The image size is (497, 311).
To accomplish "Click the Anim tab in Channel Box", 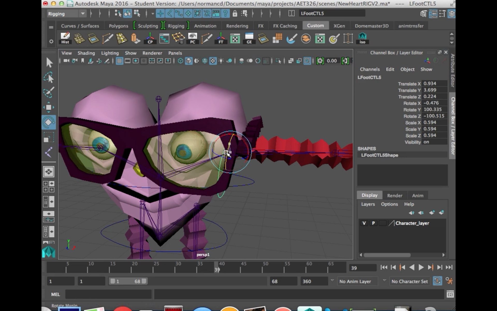I will tap(418, 195).
